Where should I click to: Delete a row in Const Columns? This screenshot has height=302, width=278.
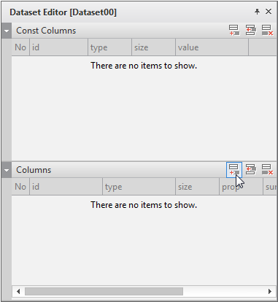(x=267, y=31)
